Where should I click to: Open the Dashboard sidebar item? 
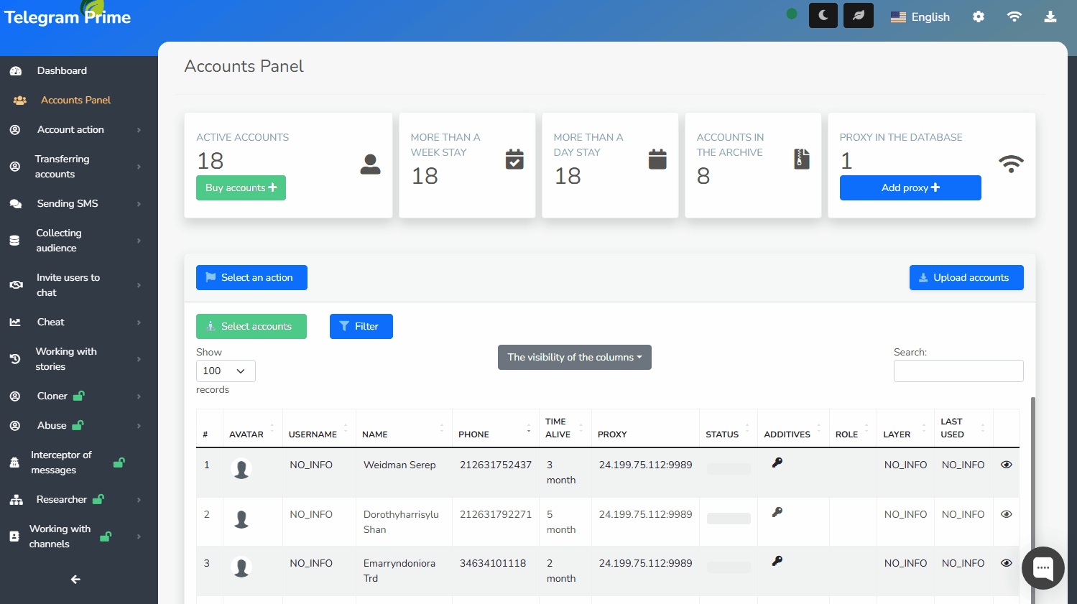coord(62,70)
